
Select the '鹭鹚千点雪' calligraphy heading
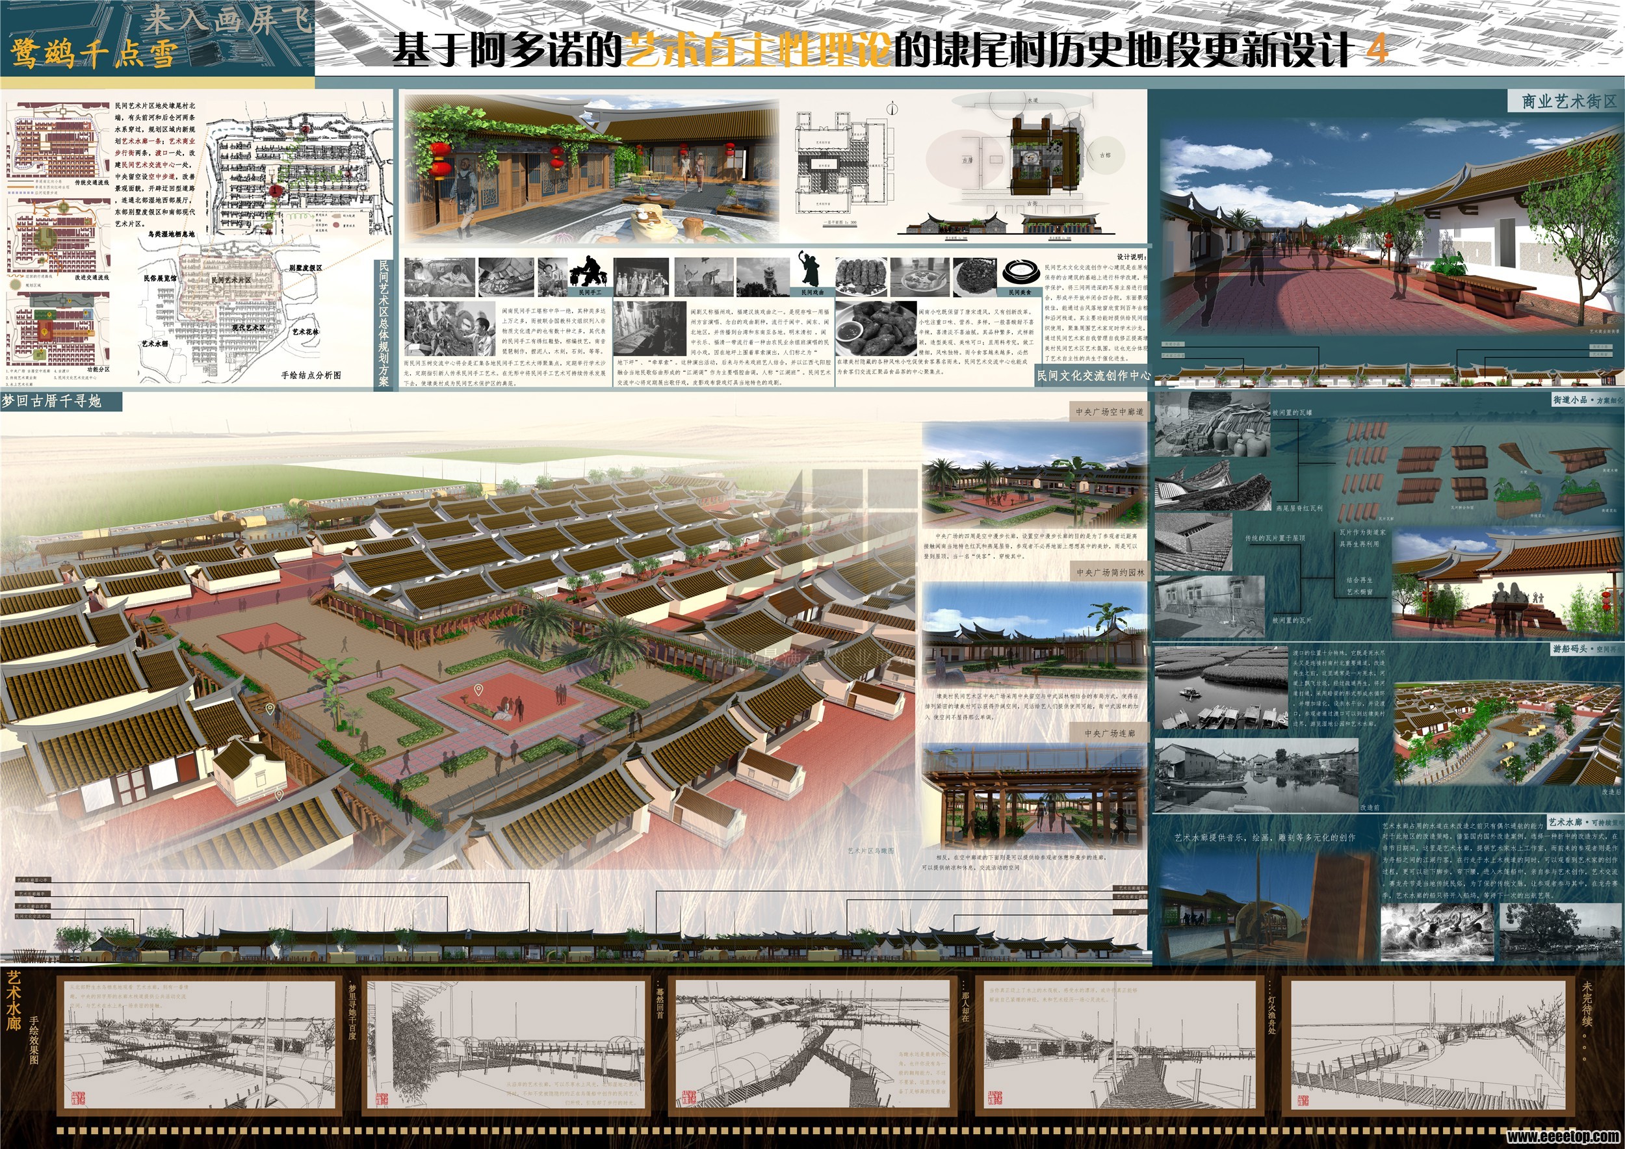click(x=94, y=54)
